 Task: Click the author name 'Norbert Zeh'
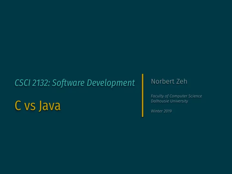pos(169,82)
